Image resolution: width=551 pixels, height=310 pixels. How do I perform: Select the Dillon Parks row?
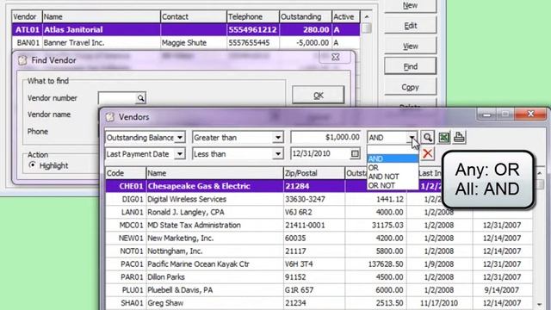(x=319, y=277)
